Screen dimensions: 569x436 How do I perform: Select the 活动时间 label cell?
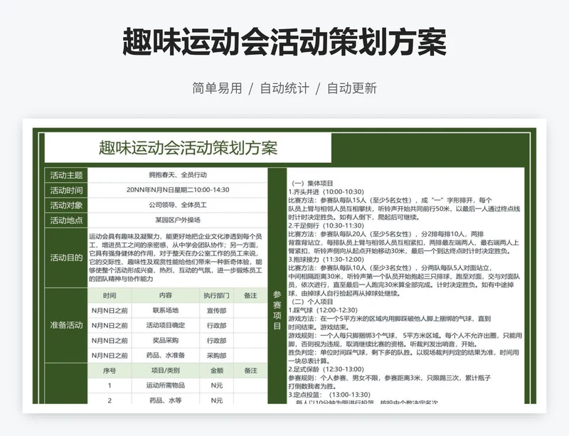tap(66, 190)
